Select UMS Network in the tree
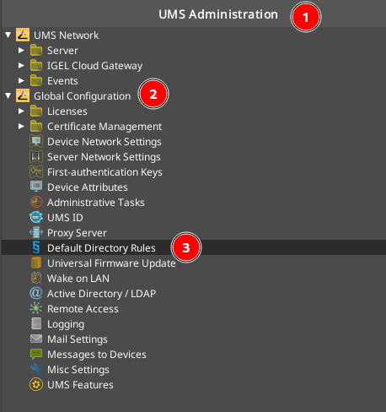Image resolution: width=386 pixels, height=412 pixels. [x=67, y=35]
